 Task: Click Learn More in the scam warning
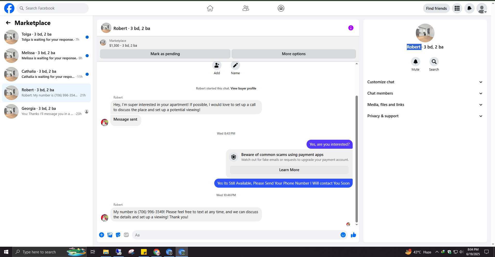point(289,170)
